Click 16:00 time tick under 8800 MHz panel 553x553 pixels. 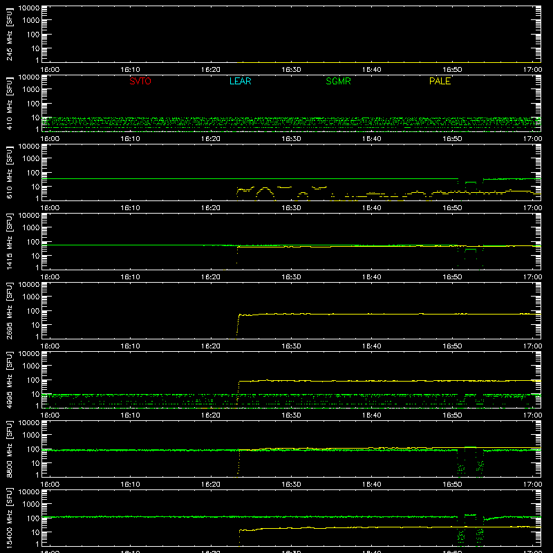pos(50,485)
